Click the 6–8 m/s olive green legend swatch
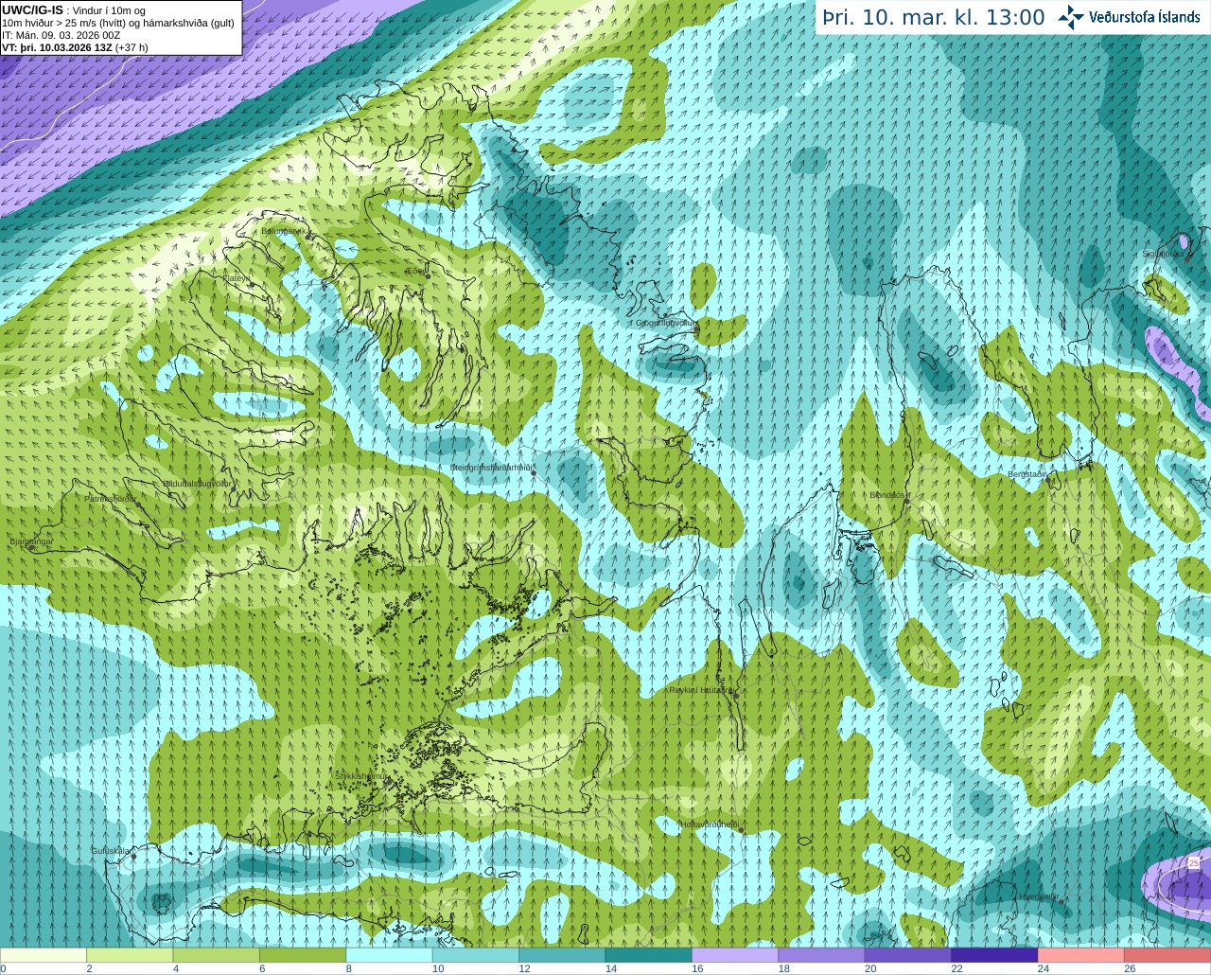 click(x=303, y=955)
